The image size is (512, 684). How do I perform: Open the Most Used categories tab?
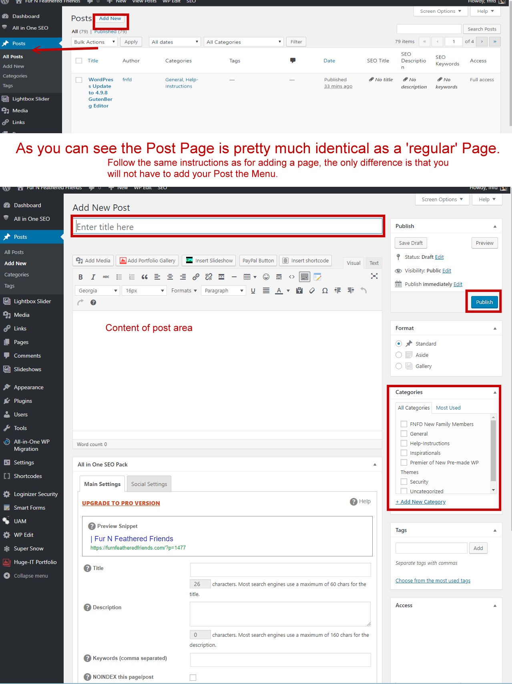coord(448,408)
